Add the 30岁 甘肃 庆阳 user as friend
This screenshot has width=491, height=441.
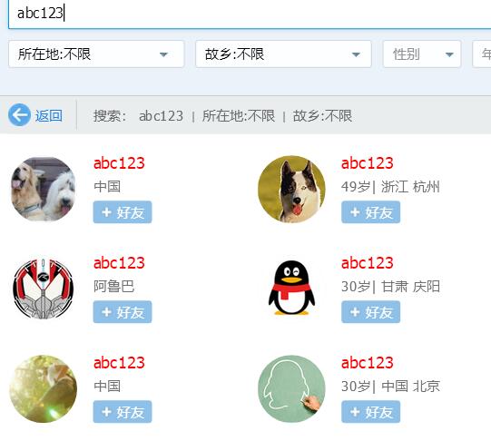click(x=371, y=312)
